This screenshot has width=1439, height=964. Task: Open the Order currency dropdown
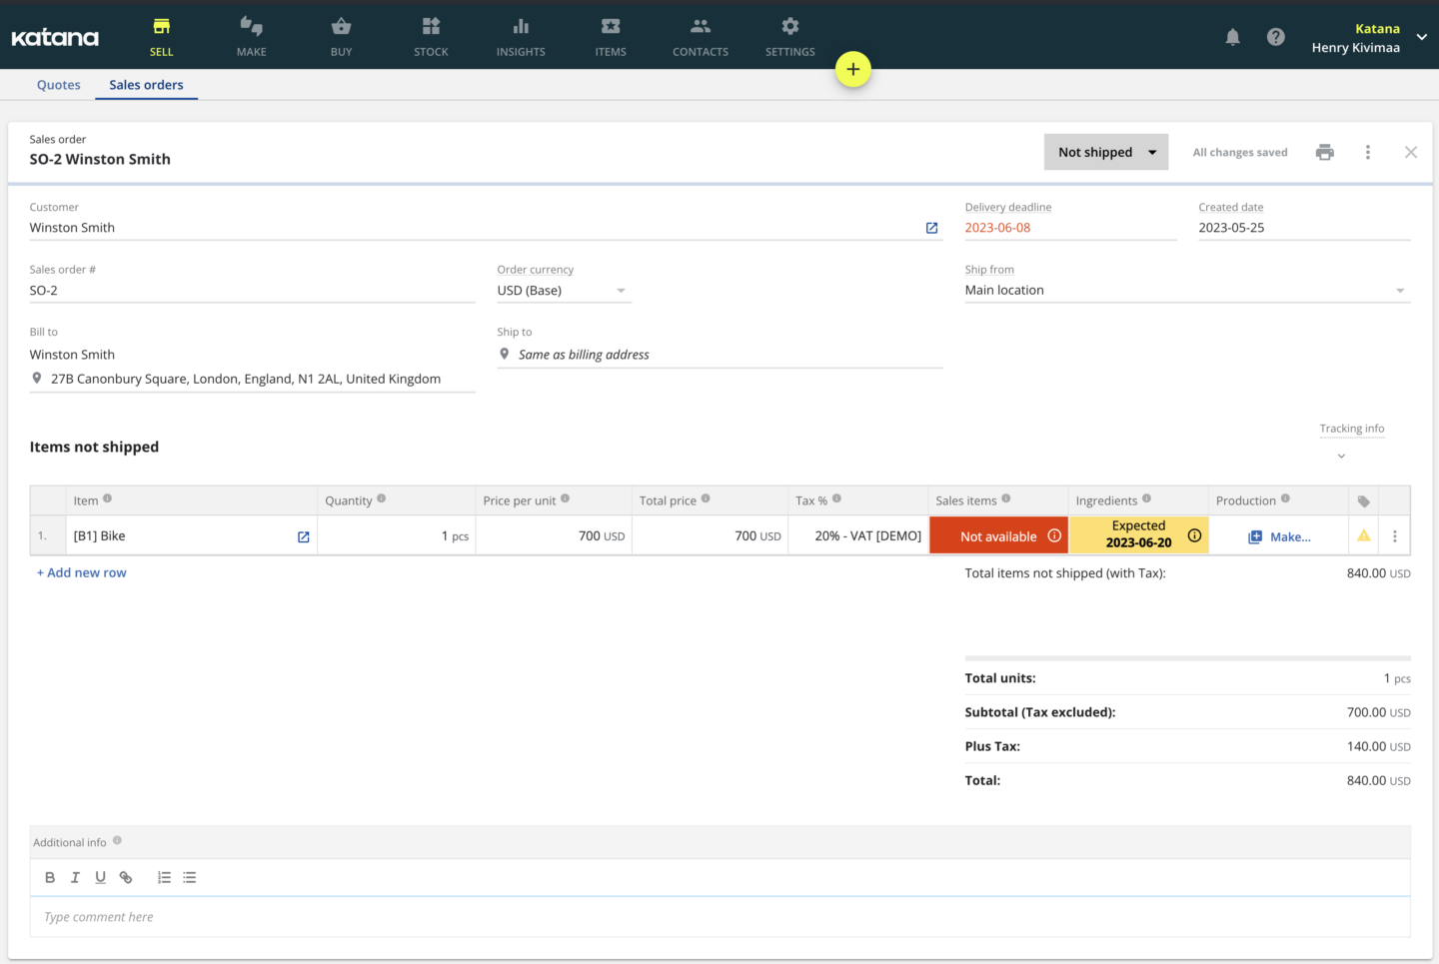(621, 290)
